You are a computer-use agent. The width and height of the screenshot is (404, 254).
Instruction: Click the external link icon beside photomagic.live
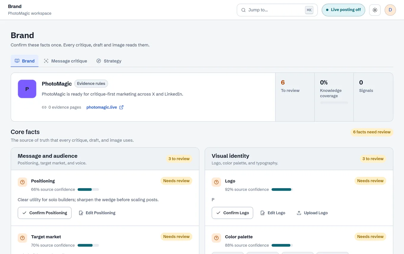[x=121, y=107]
